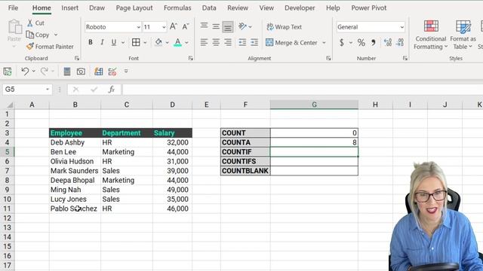This screenshot has width=483, height=271.
Task: Expand the underline style arrow
Action: (x=123, y=42)
